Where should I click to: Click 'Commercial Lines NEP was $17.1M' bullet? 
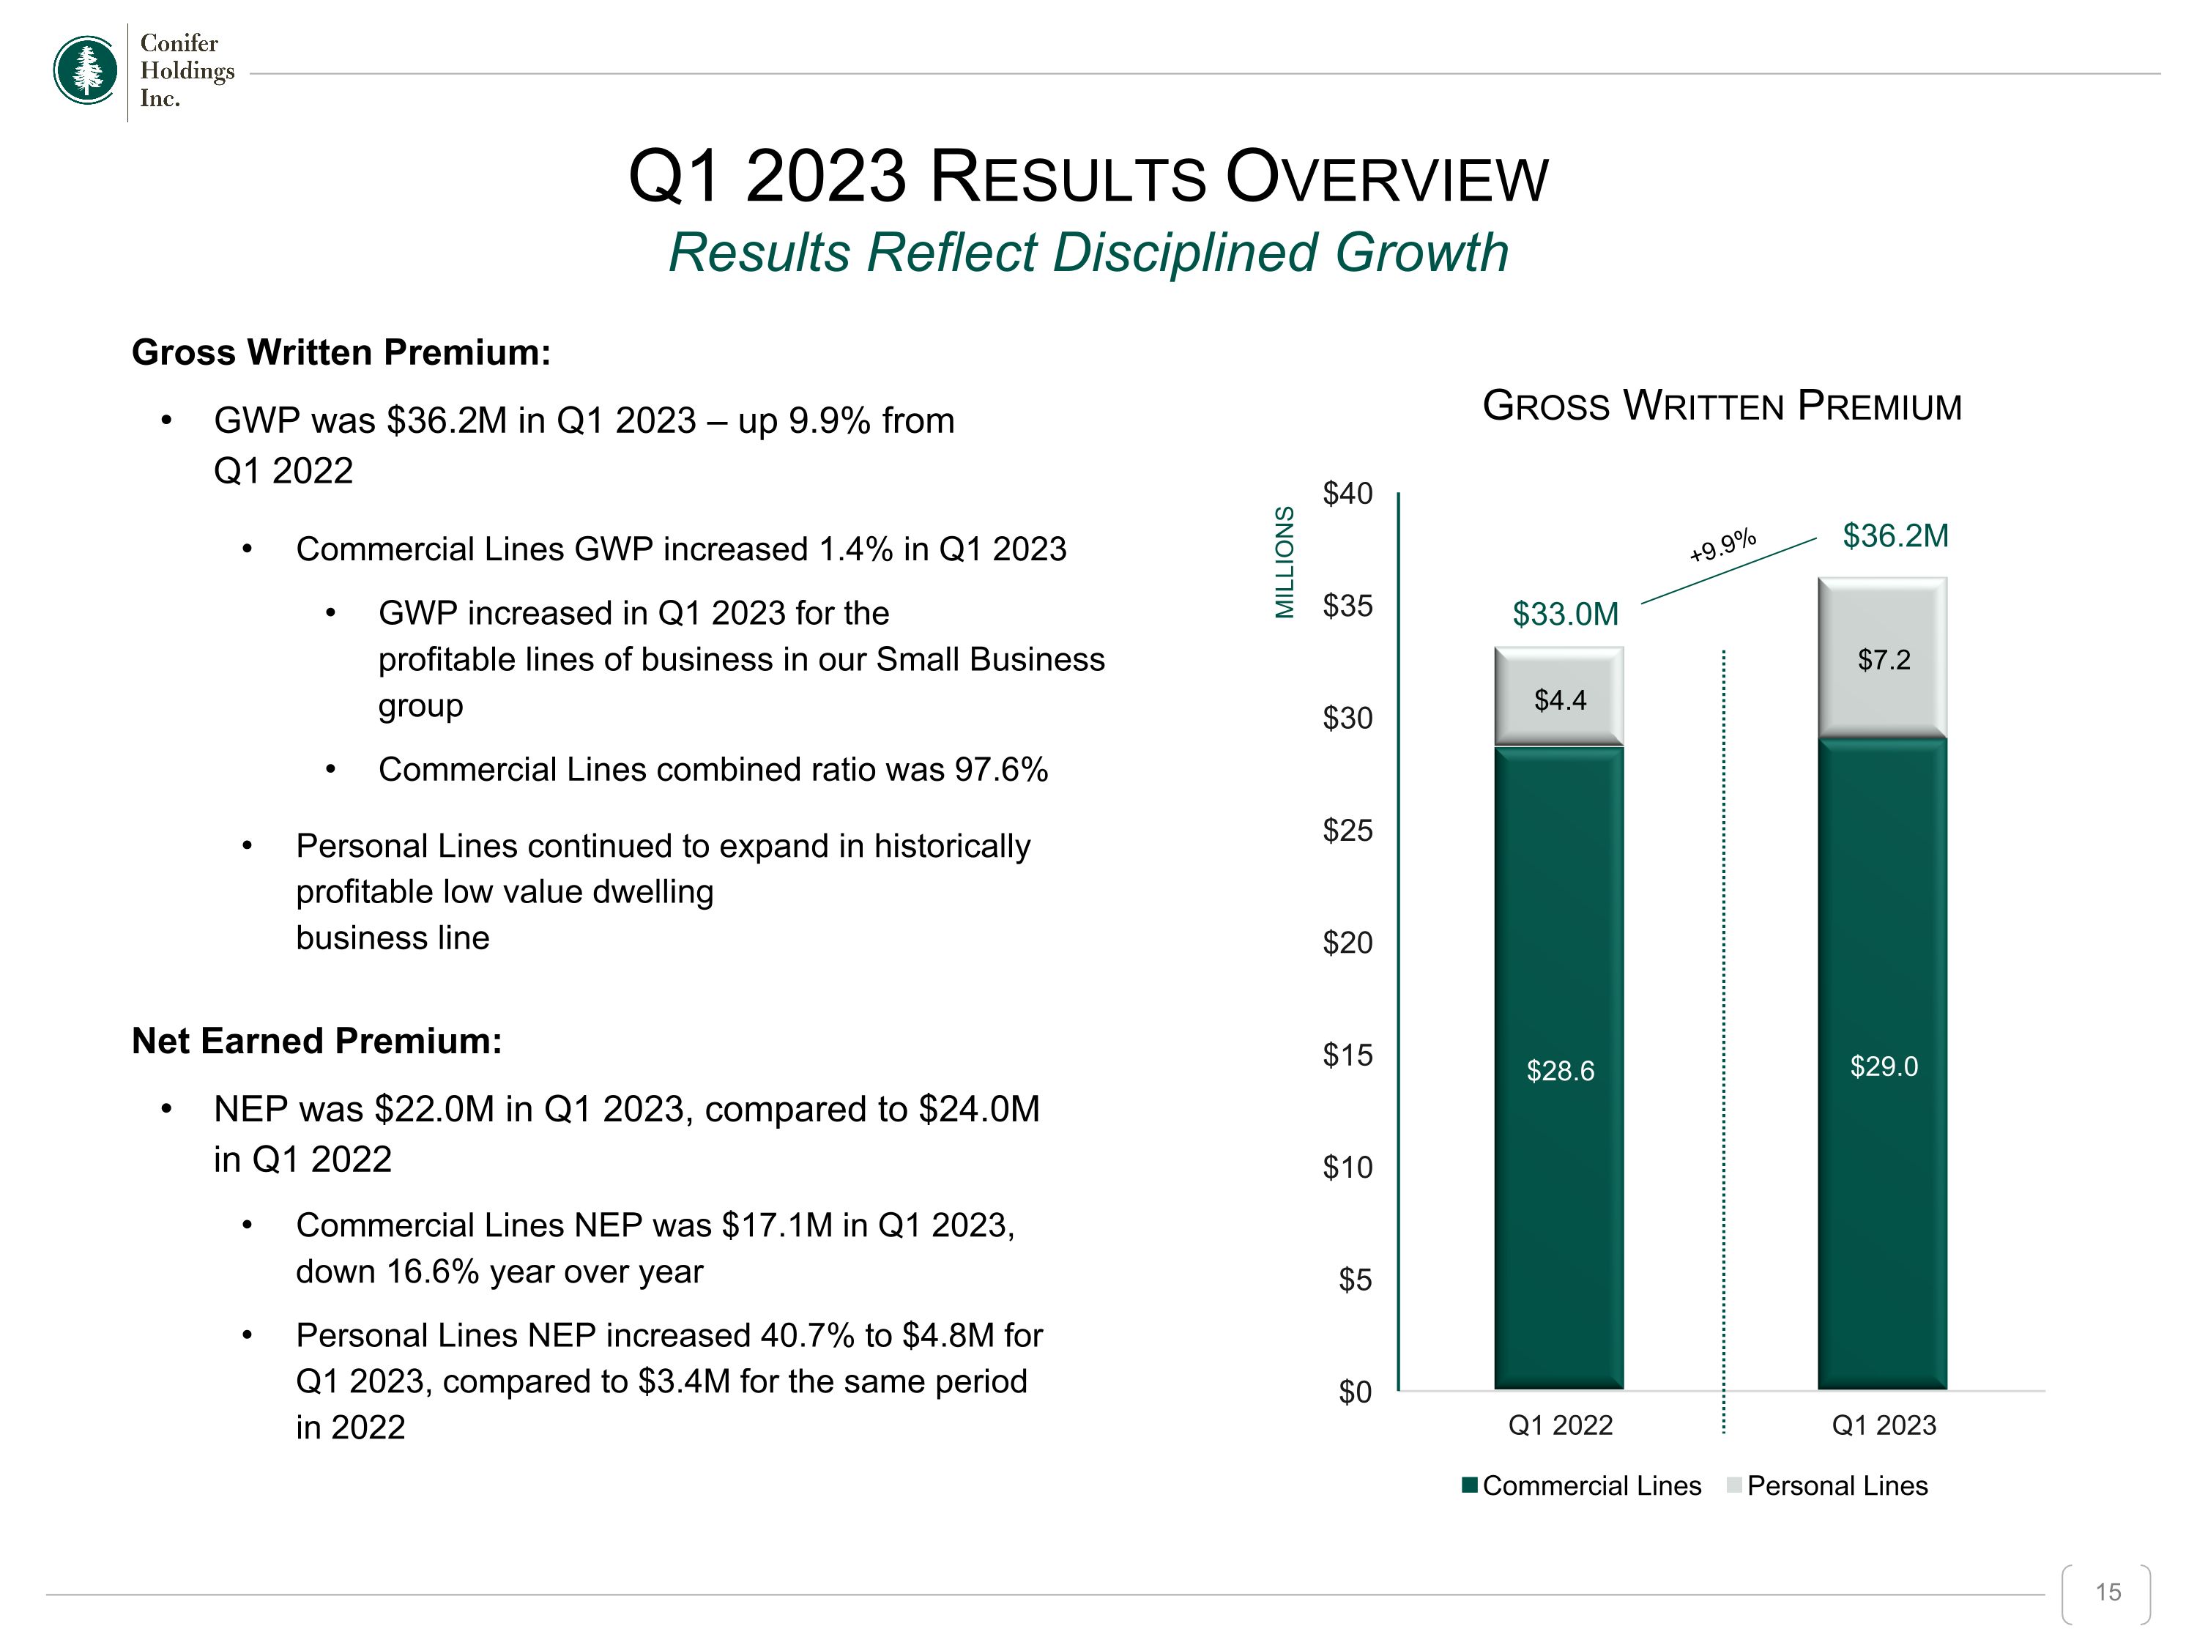click(655, 1249)
